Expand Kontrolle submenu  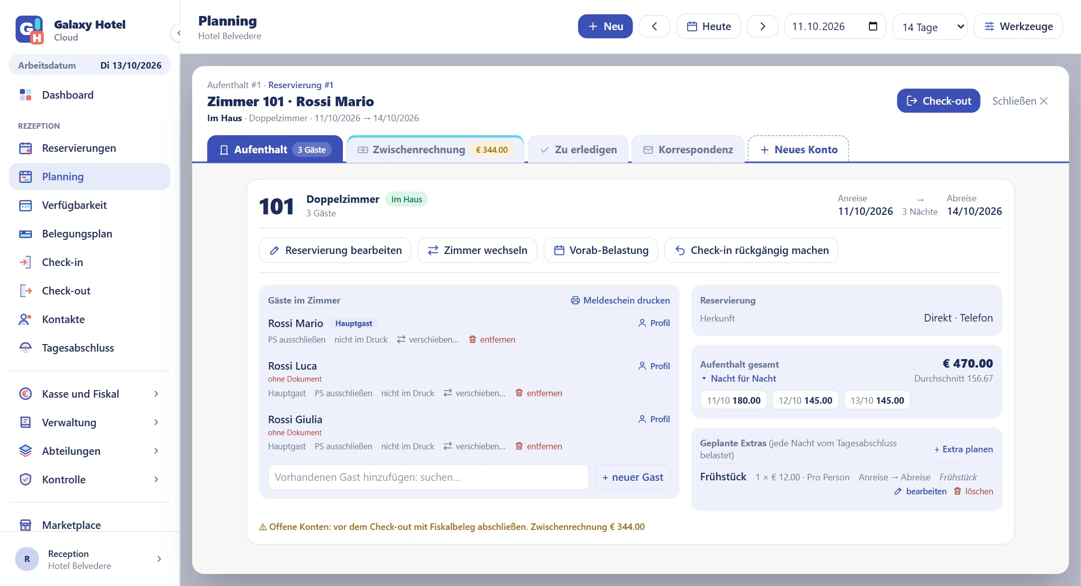coord(90,480)
